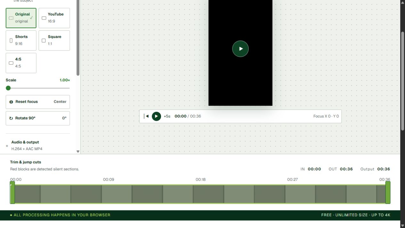Click the Reset focus target icon
Image resolution: width=405 pixels, height=228 pixels.
pyautogui.click(x=11, y=102)
